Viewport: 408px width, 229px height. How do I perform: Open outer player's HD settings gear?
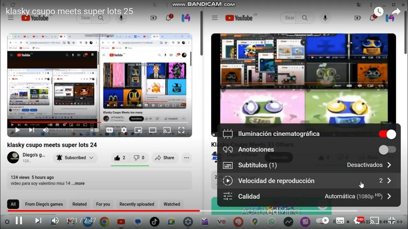(x=358, y=220)
